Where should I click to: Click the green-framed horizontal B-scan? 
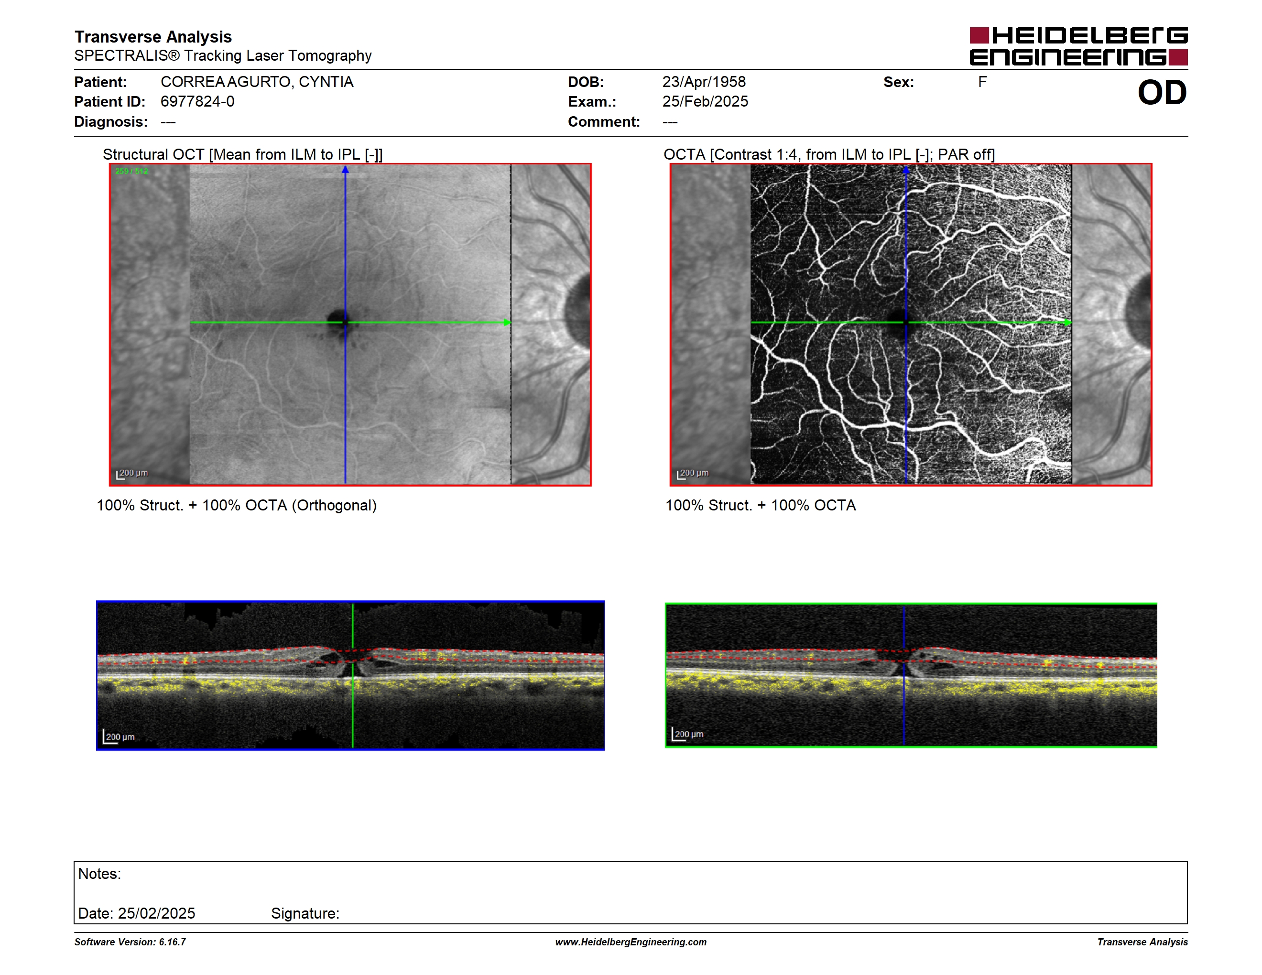pos(911,675)
